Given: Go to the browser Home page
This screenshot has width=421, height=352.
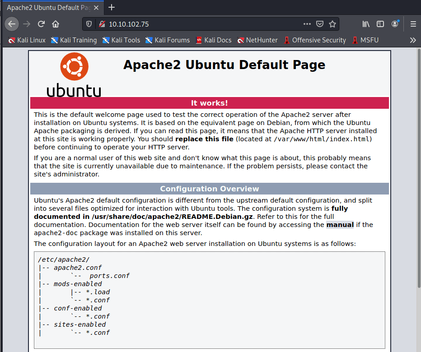Looking at the screenshot, I should click(55, 24).
